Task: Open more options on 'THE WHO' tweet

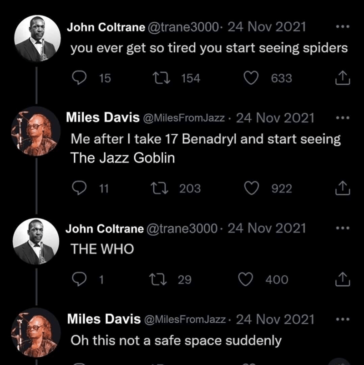Action: pyautogui.click(x=341, y=228)
